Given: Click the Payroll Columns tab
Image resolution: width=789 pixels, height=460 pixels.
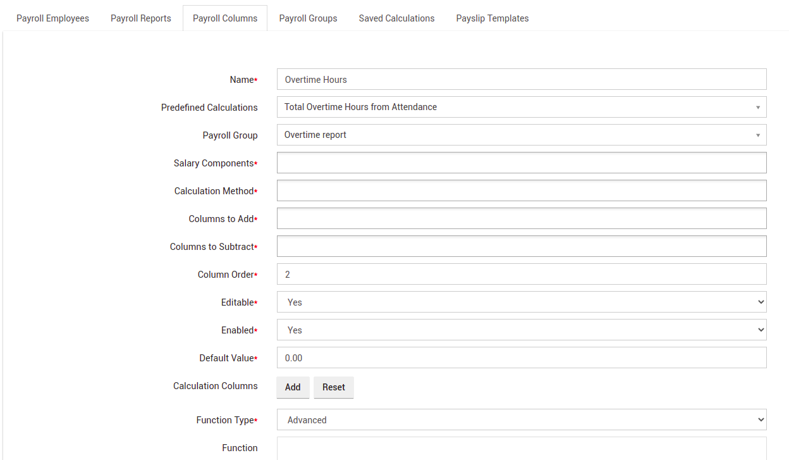Looking at the screenshot, I should point(225,18).
